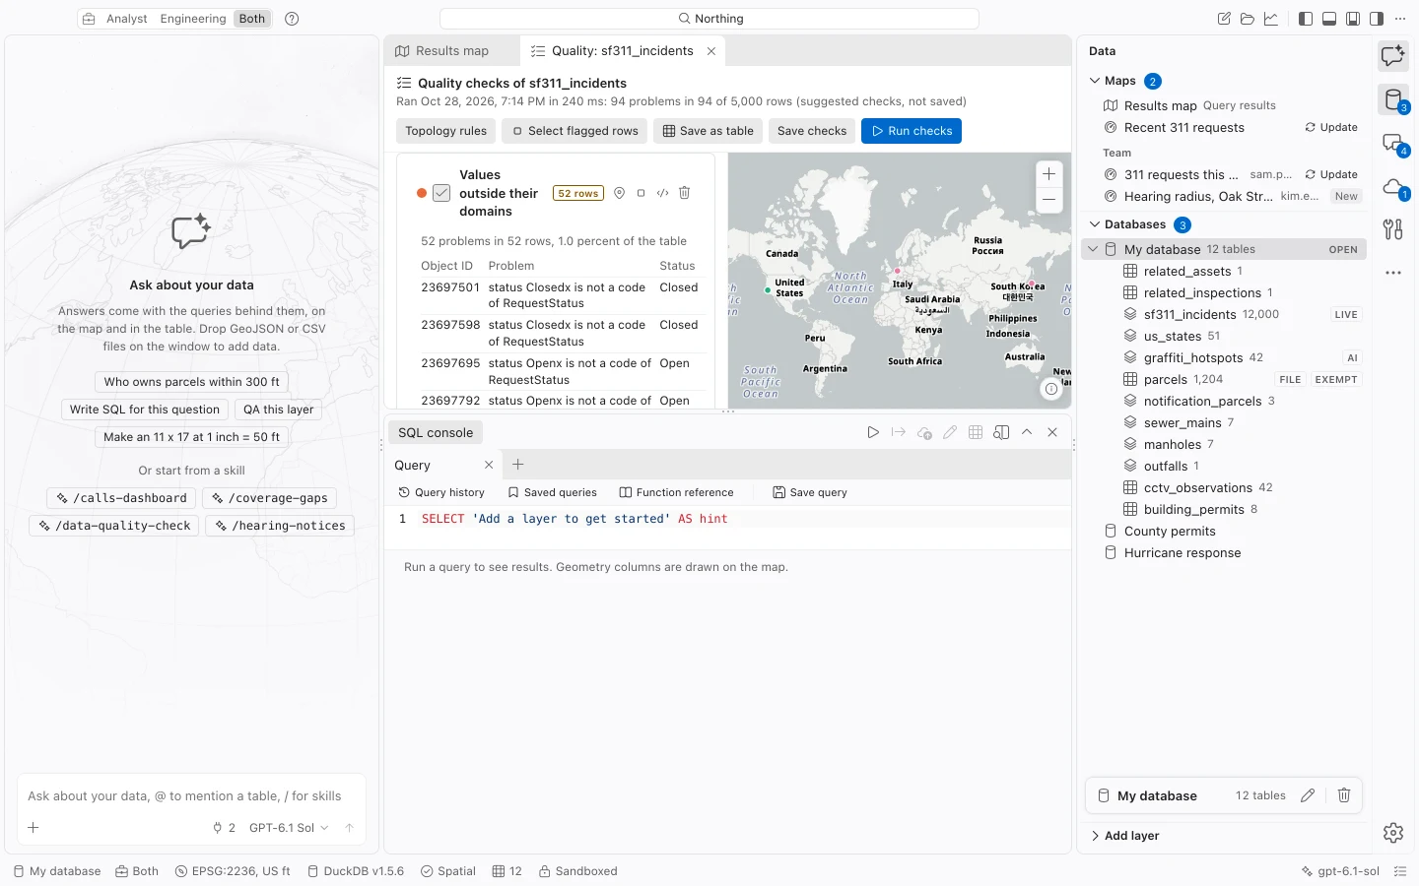Image resolution: width=1419 pixels, height=886 pixels.
Task: Open Saved queries
Action: (x=553, y=492)
